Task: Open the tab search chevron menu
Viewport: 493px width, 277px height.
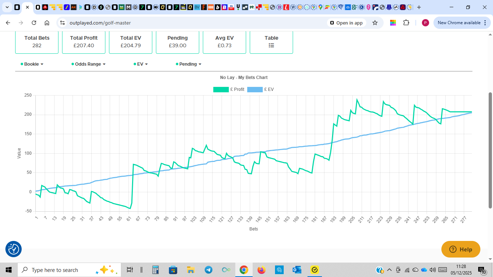Action: click(7, 7)
